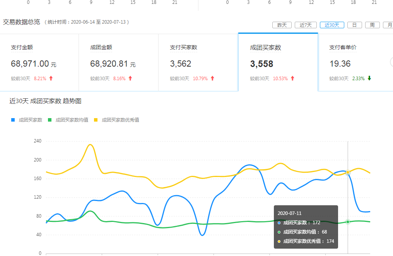393x256 pixels.
Task: Click red up arrow under 支付金额
Action: tap(51, 78)
